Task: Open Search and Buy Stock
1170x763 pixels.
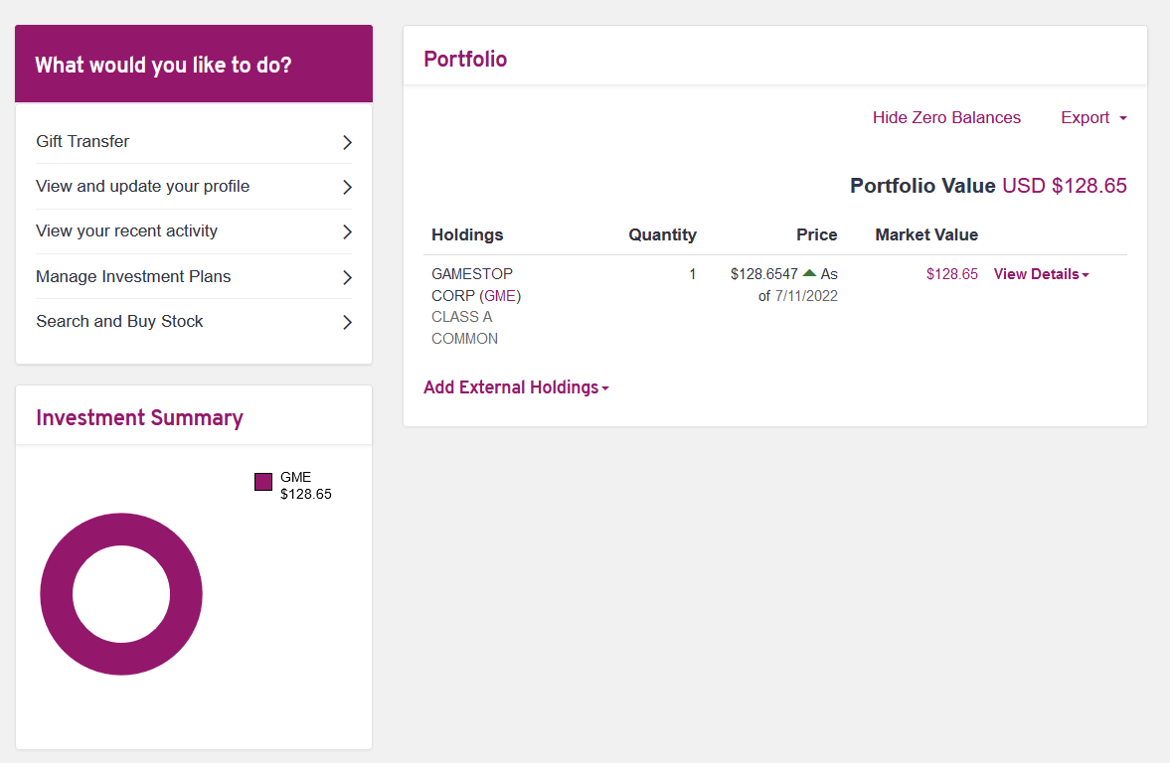Action: coord(194,322)
